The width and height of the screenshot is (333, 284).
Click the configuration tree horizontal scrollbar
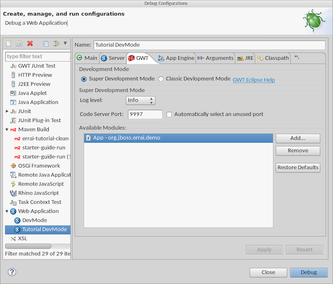(x=28, y=246)
